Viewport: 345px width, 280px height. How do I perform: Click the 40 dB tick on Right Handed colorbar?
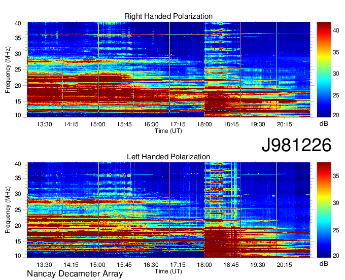(336, 30)
